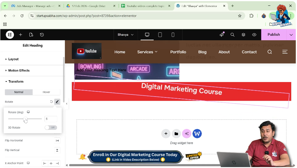297x168 pixels.
Task: Toggle the Flip Vertical button
Action: tap(57, 150)
